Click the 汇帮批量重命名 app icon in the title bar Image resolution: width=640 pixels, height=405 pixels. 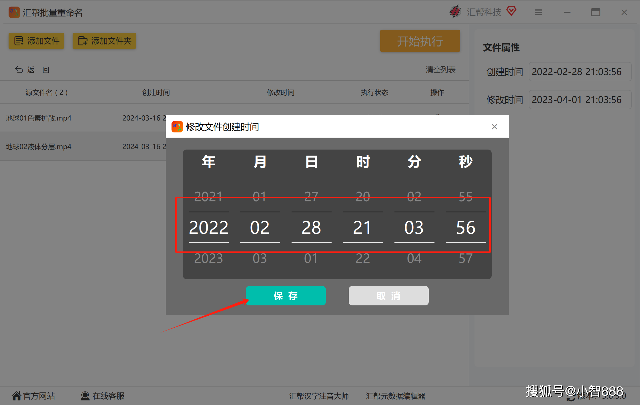point(14,12)
